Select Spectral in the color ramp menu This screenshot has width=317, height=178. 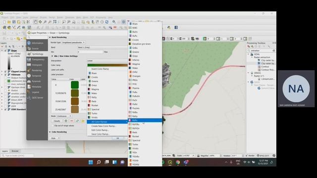pos(107,109)
